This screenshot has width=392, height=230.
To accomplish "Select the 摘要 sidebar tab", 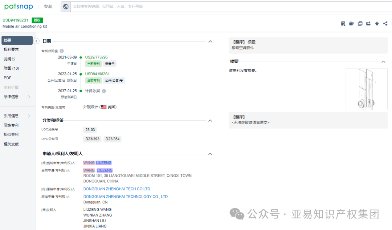I will (x=17, y=40).
